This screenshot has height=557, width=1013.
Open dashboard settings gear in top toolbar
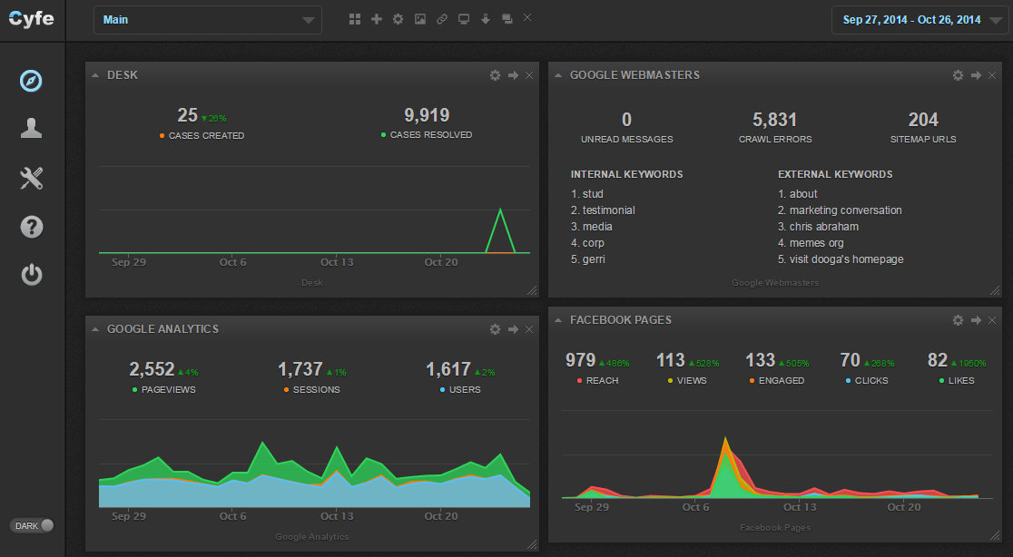click(x=398, y=19)
